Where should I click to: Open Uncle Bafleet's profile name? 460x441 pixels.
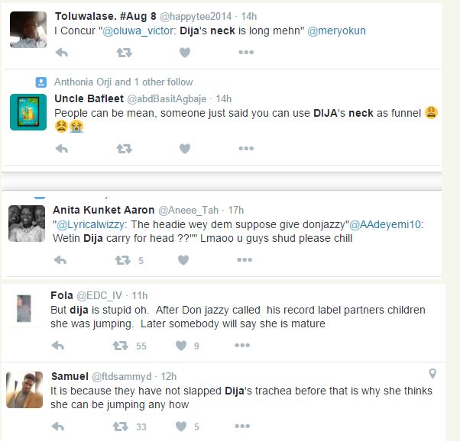pos(89,98)
